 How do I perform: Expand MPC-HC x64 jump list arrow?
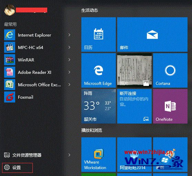click(69, 47)
